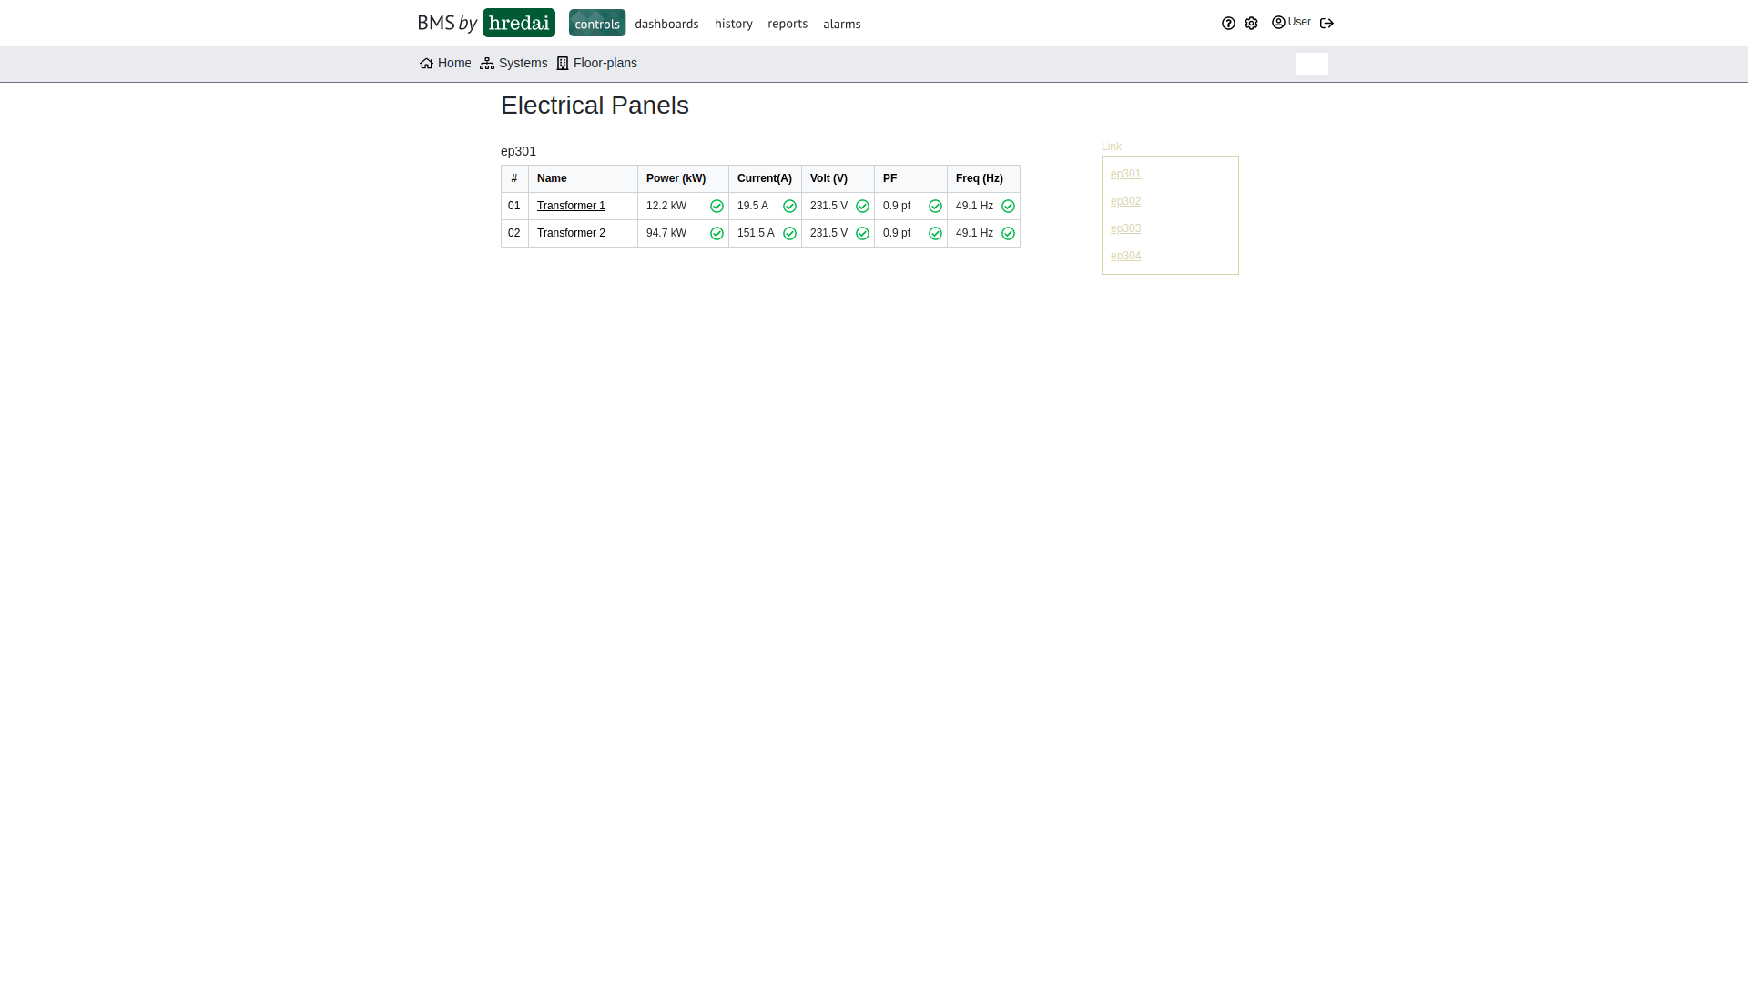Image resolution: width=1748 pixels, height=983 pixels.
Task: Click the hredai logo
Action: 519,23
